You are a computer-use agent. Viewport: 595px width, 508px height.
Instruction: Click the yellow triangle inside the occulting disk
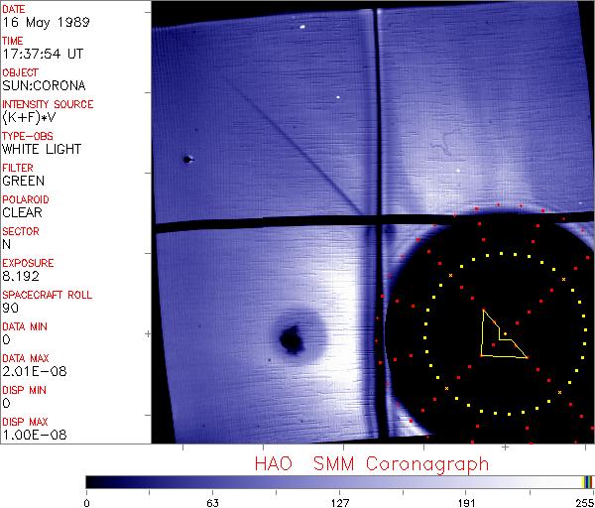coord(496,339)
